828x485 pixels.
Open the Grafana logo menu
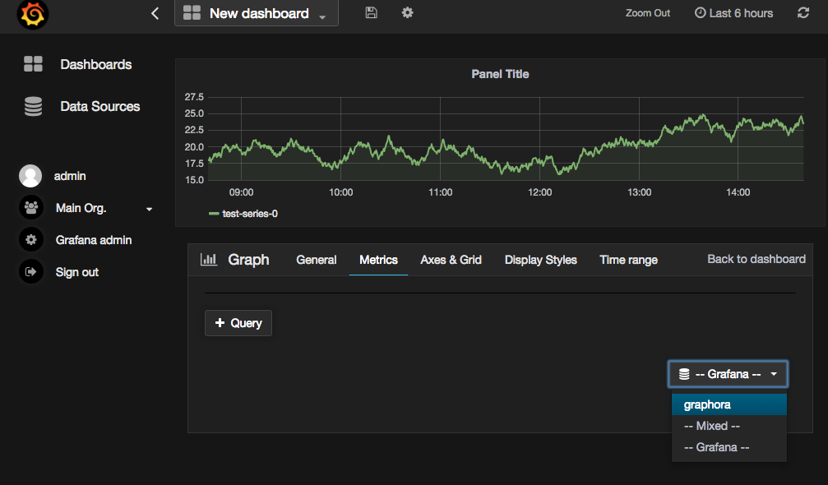[x=33, y=14]
